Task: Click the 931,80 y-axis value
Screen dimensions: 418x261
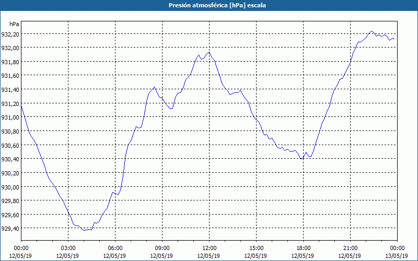Action: pos(10,62)
